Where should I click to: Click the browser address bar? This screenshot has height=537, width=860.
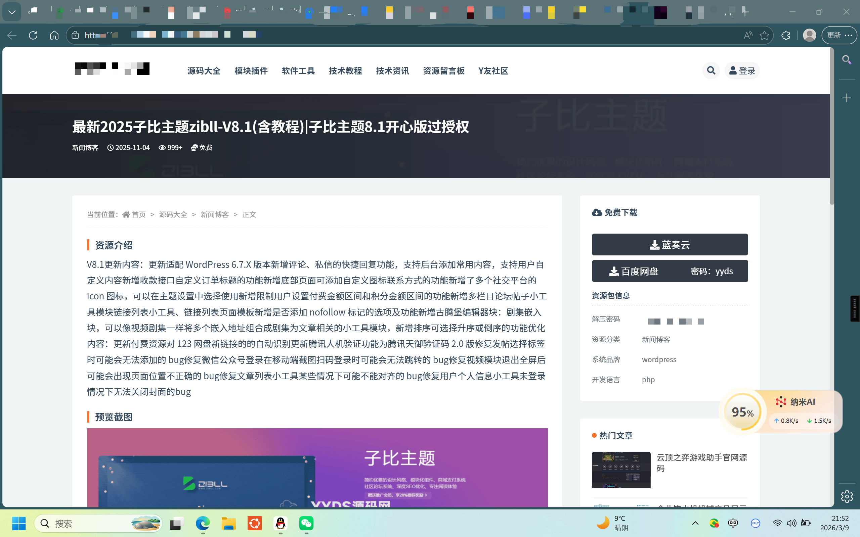tap(419, 35)
